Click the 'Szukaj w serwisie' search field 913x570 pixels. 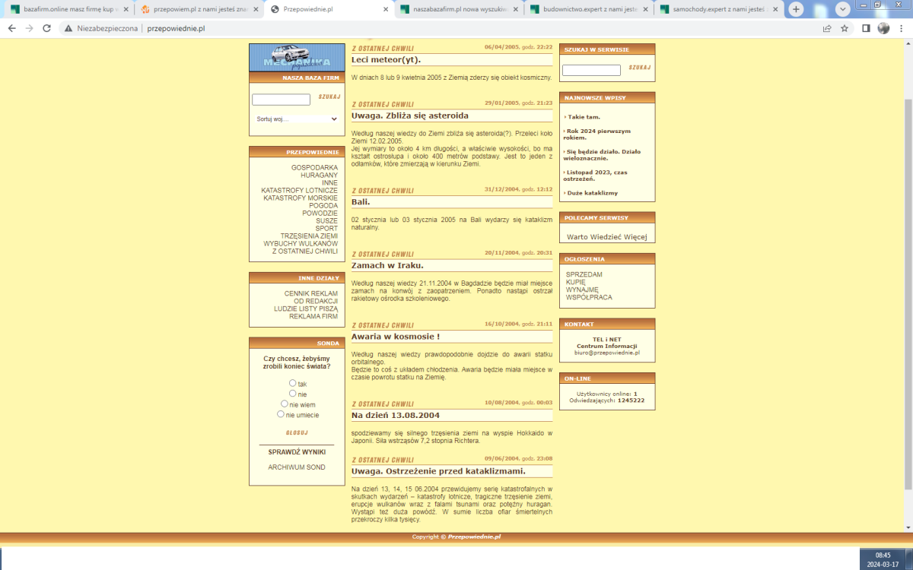[591, 71]
